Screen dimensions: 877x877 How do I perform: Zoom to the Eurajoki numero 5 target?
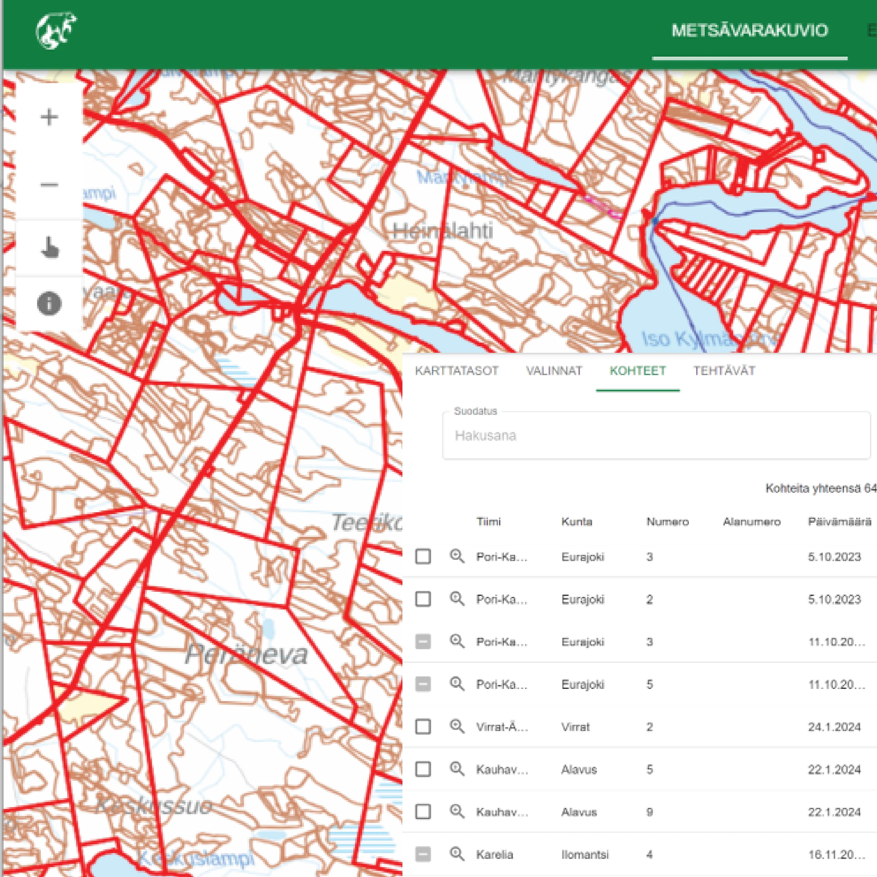[x=457, y=684]
